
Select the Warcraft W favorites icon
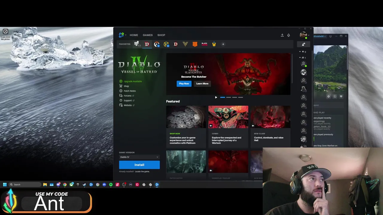pyautogui.click(x=214, y=44)
